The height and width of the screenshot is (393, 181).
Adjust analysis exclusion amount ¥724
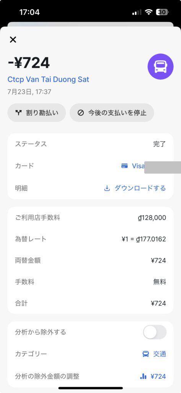(153, 376)
